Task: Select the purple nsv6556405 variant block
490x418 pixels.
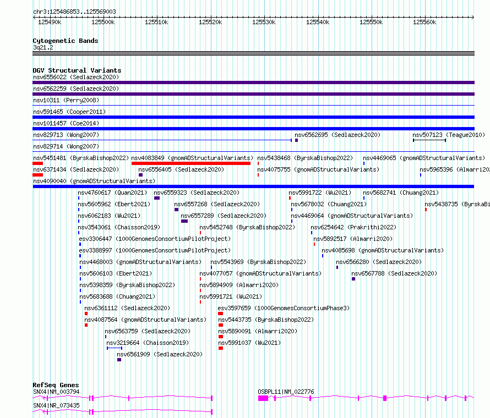Action: [x=140, y=175]
